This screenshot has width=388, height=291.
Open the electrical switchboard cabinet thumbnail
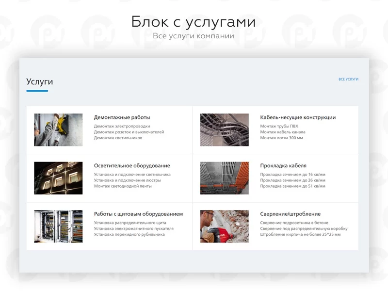point(58,226)
